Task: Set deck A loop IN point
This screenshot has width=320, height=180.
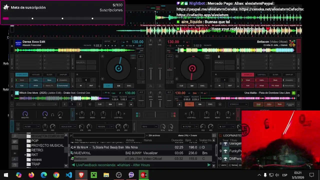Action: tap(81, 85)
